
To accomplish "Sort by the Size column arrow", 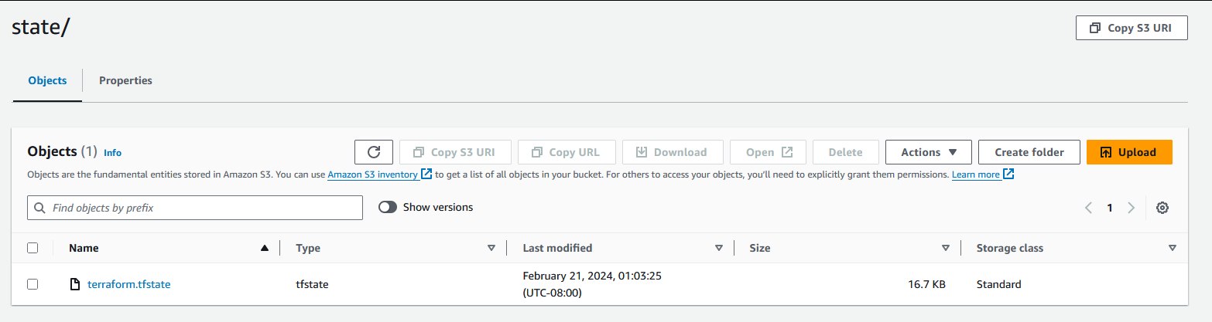I will point(945,248).
